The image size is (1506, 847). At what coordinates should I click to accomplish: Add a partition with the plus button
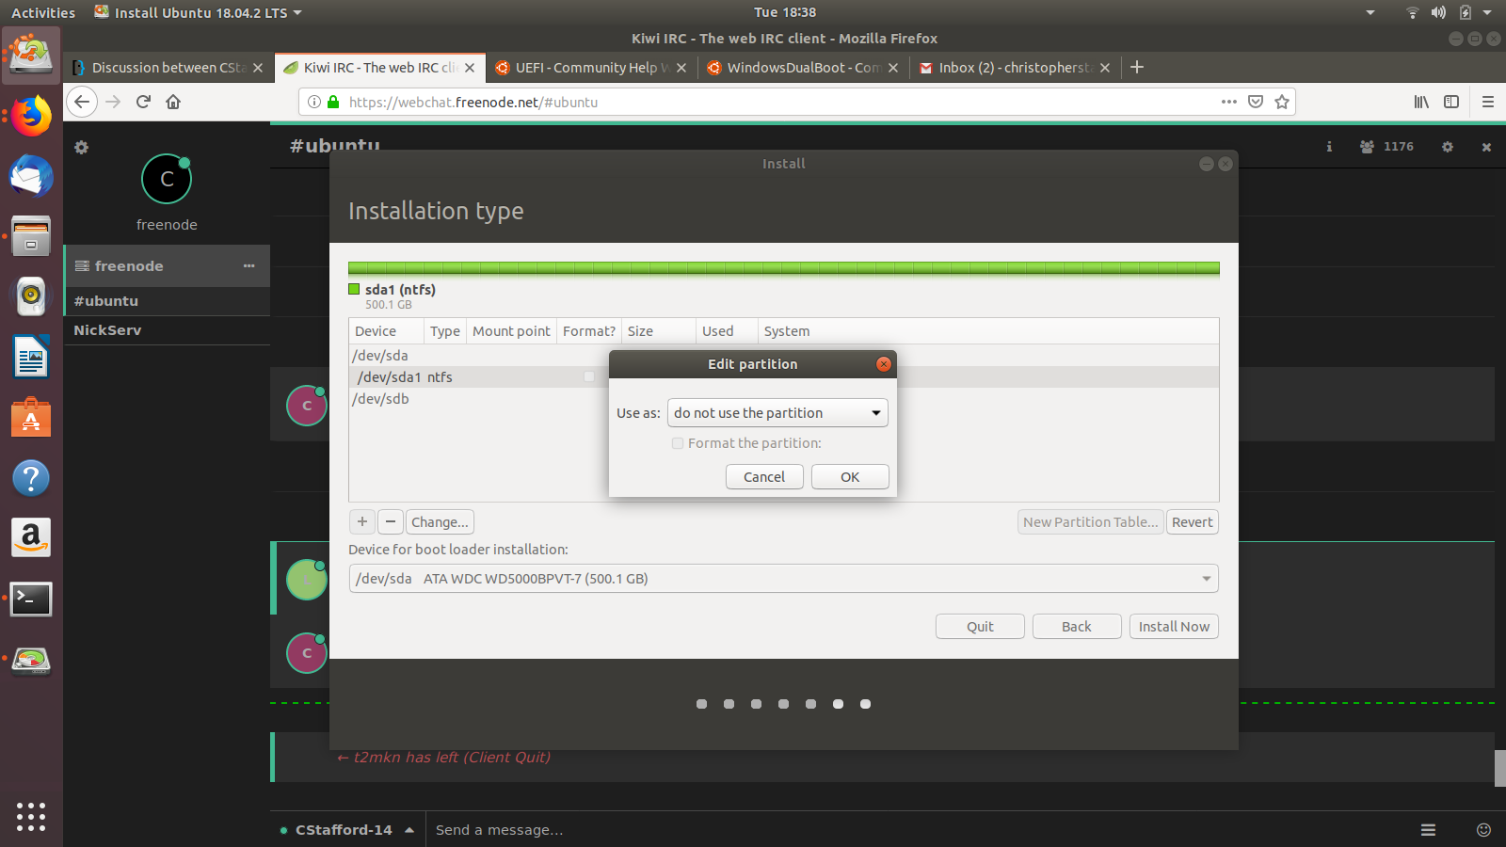(x=362, y=522)
